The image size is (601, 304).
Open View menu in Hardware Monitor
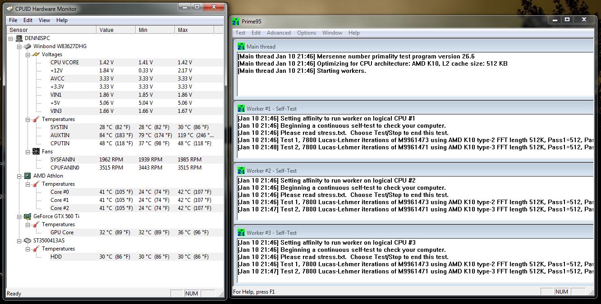[x=44, y=20]
